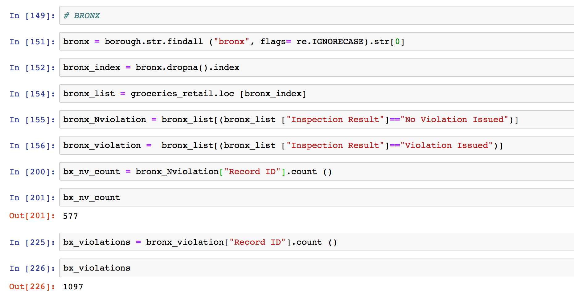Click the "No Violation Issued" string
This screenshot has height=302, width=574.
tap(454, 119)
